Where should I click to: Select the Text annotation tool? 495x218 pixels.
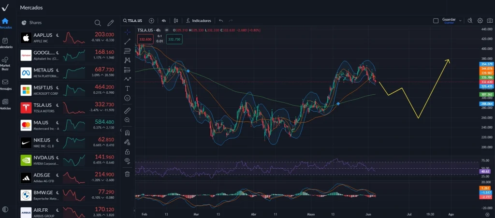127,88
